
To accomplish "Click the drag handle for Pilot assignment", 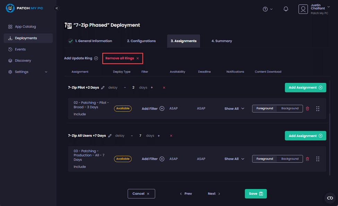I will point(318,109).
